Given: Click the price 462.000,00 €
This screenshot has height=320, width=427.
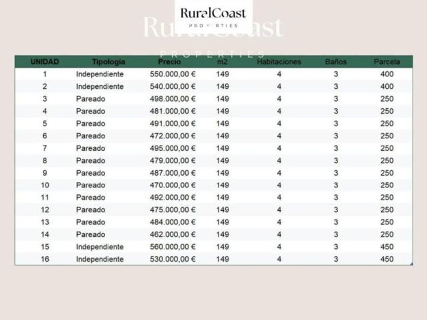Looking at the screenshot, I should [173, 234].
